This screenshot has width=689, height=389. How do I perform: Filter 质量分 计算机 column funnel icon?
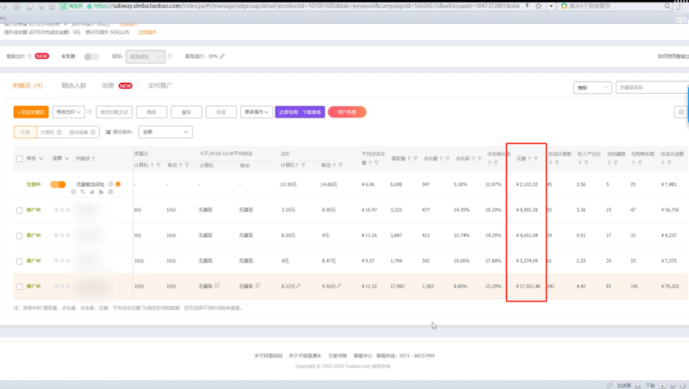coord(158,165)
